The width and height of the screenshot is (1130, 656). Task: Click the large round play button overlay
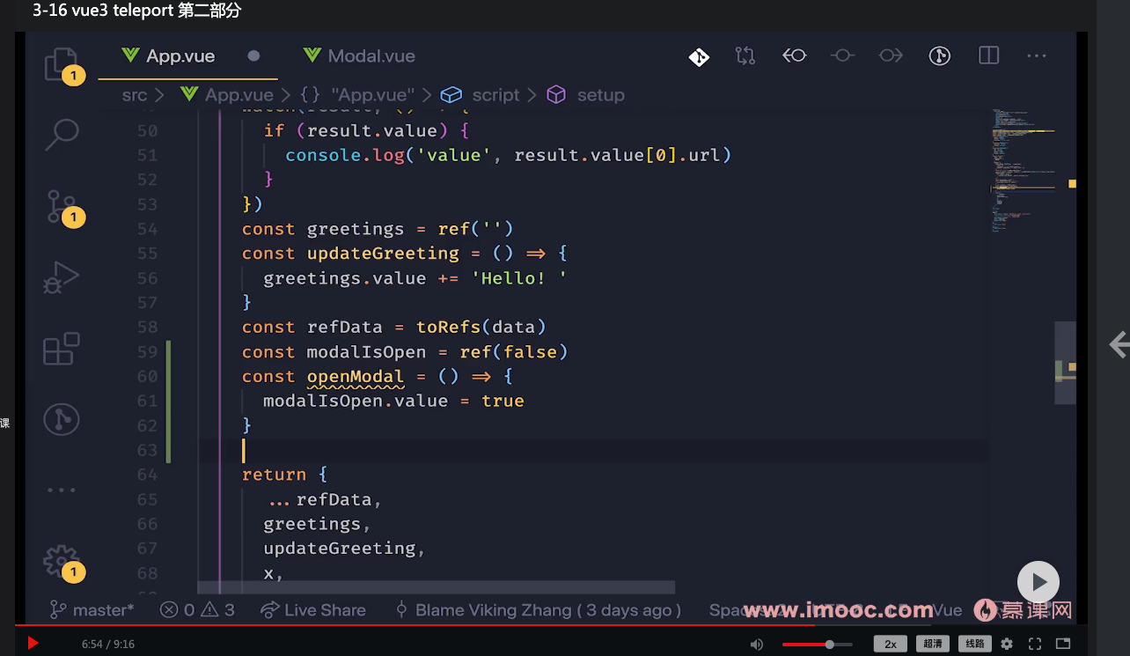point(1038,582)
